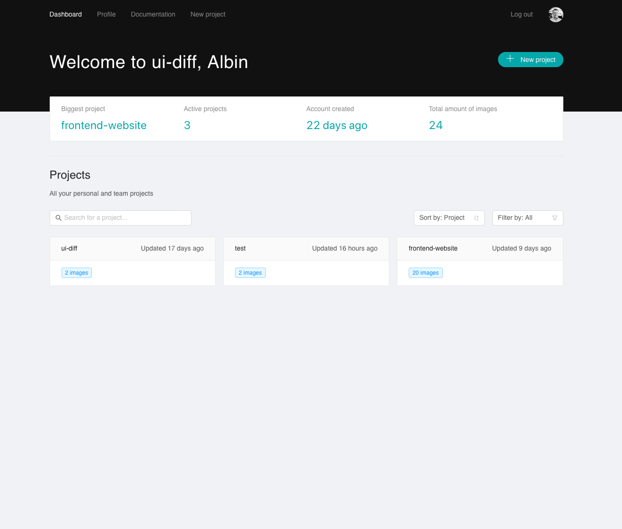
Task: Click the plus icon inside New project button
Action: [x=510, y=59]
